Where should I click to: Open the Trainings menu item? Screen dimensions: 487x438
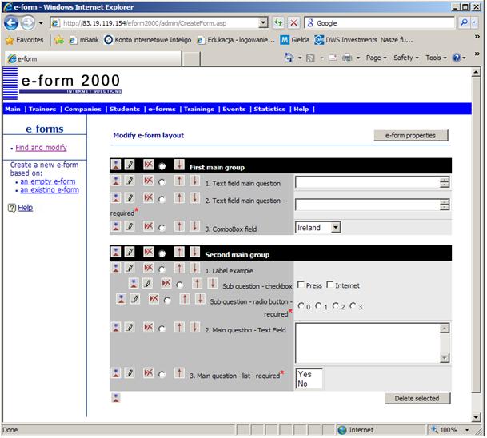199,109
